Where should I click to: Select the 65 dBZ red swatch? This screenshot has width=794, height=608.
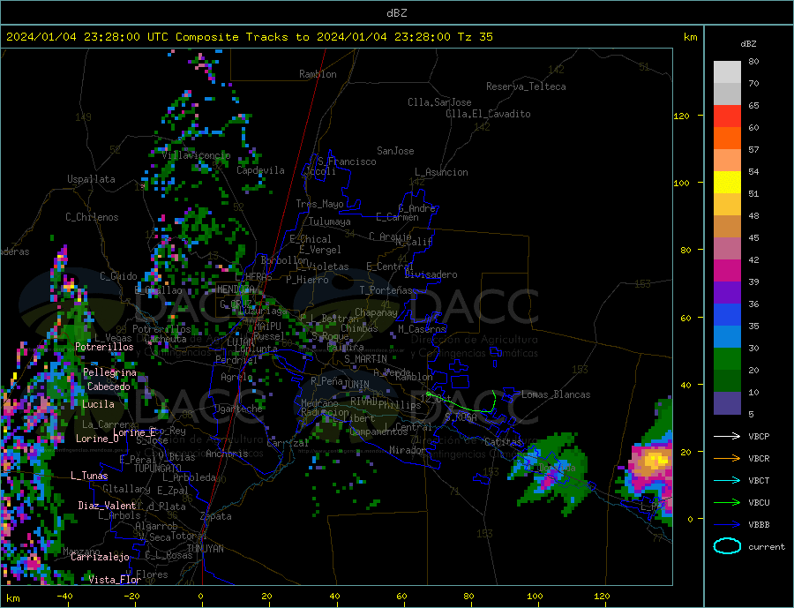(727, 116)
